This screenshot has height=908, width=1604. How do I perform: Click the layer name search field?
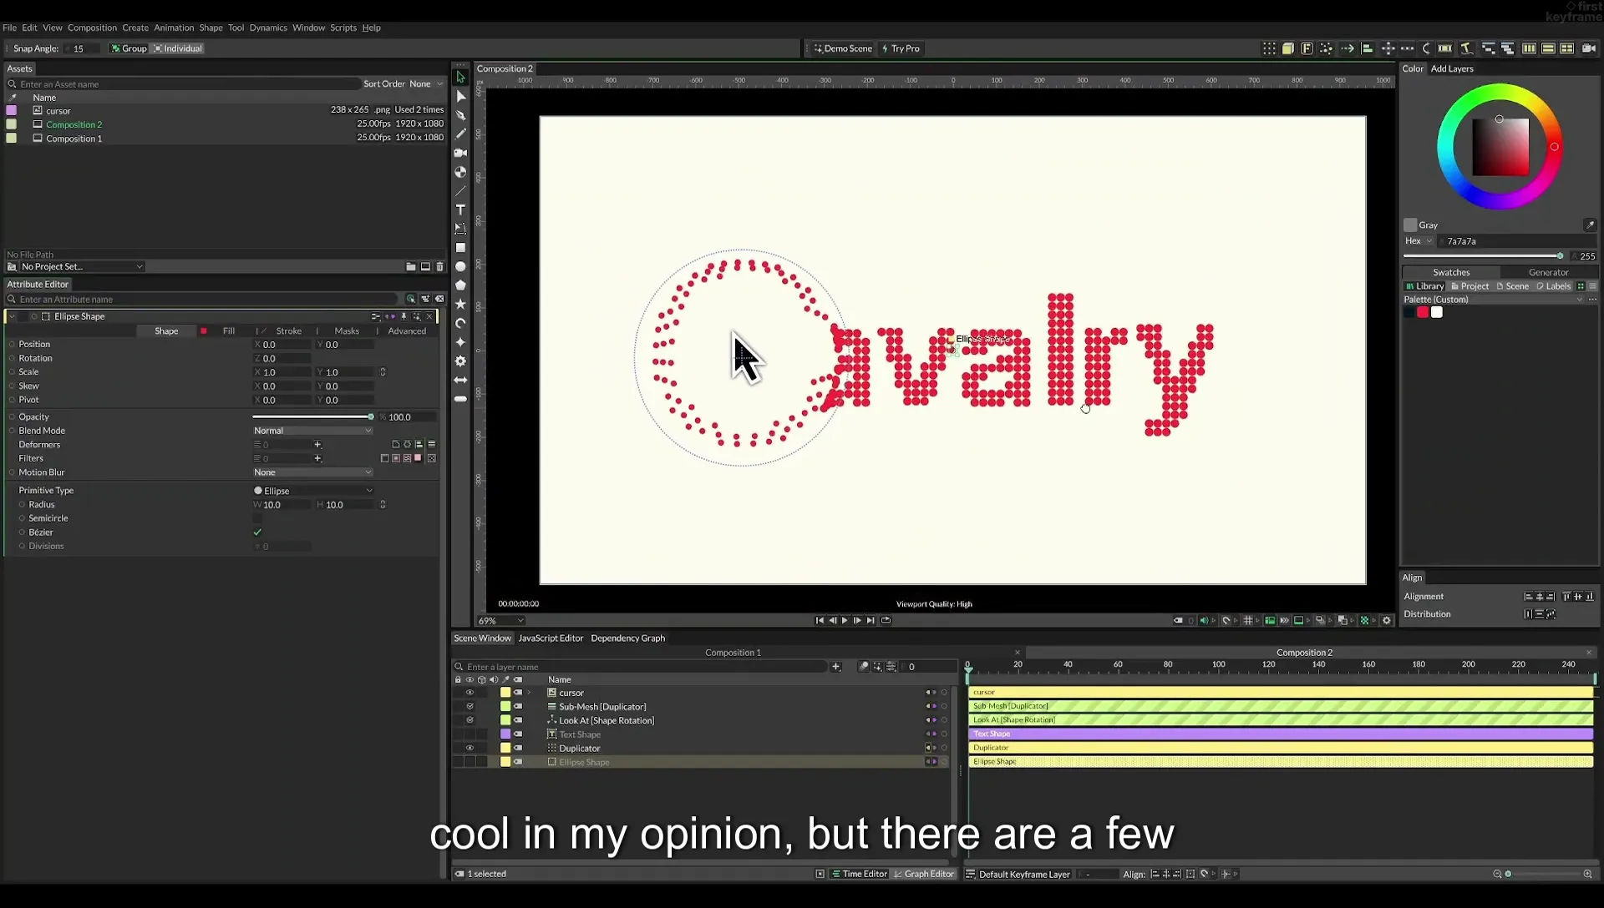pos(643,667)
